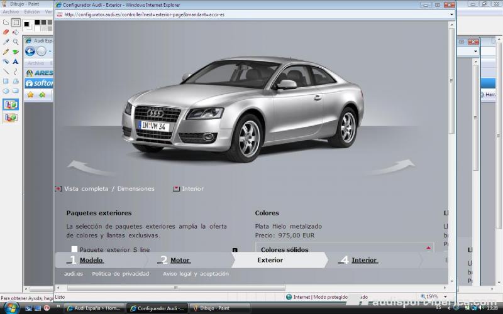Click the address bar URL of Configurador Audi
This screenshot has width=503, height=314.
145,14
